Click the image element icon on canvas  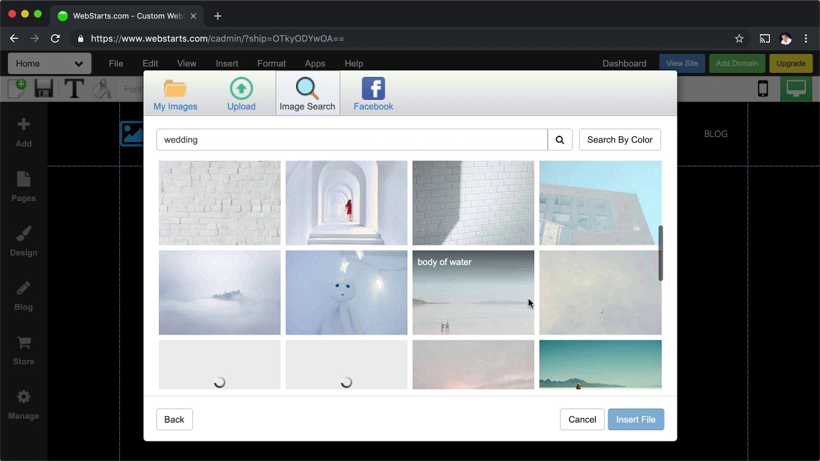[132, 133]
